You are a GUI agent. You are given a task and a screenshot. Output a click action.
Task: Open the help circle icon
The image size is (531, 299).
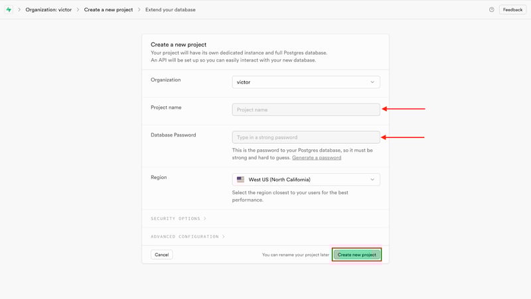pos(491,9)
